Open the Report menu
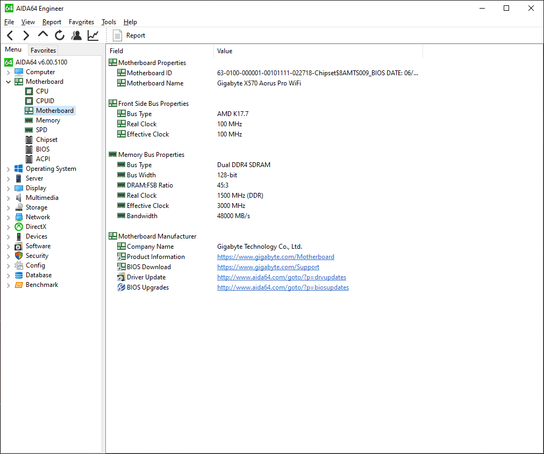The width and height of the screenshot is (544, 454). click(52, 22)
